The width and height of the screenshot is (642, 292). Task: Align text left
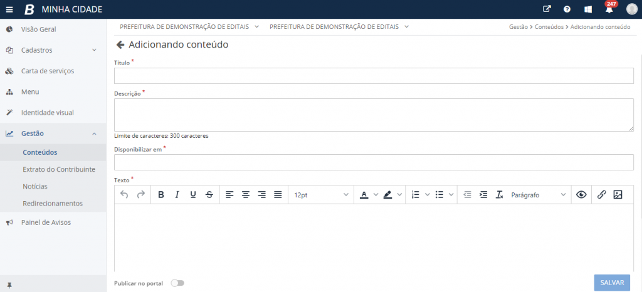click(229, 195)
